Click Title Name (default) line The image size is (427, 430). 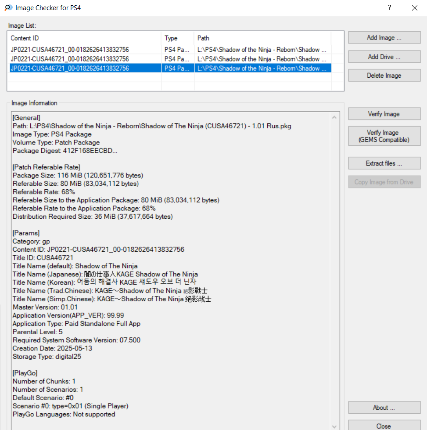[x=75, y=266]
